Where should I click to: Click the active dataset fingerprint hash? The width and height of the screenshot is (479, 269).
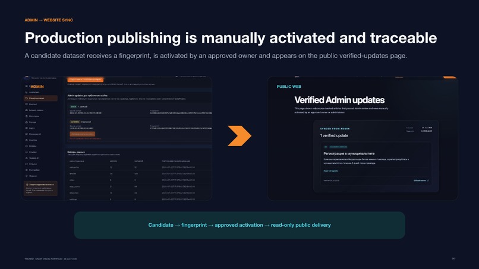[181, 113]
